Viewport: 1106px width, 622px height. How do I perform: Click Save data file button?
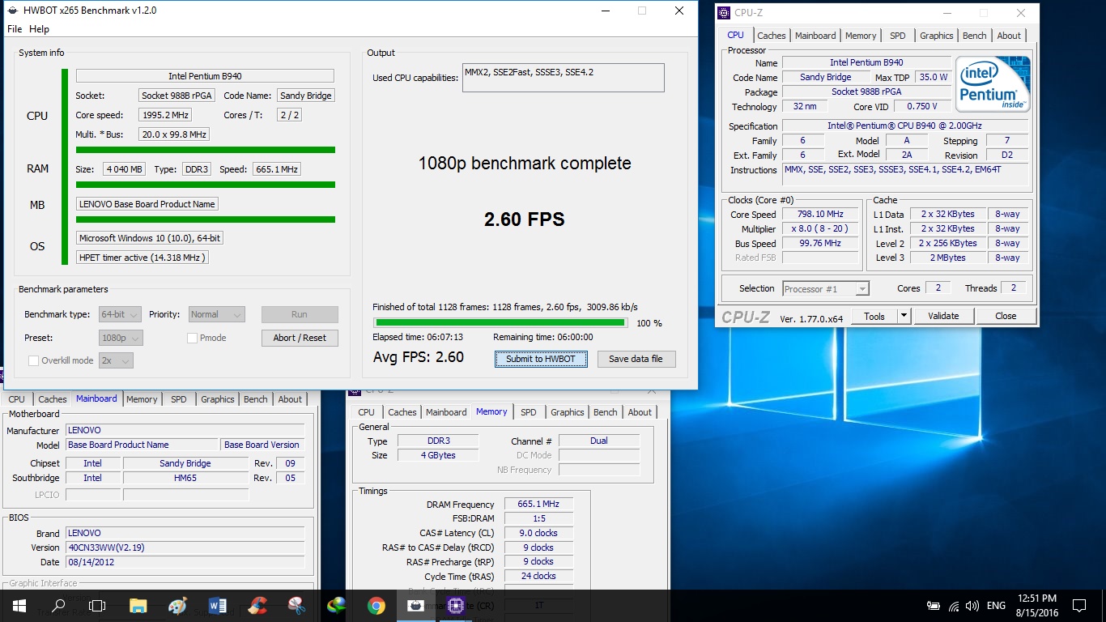click(x=636, y=359)
